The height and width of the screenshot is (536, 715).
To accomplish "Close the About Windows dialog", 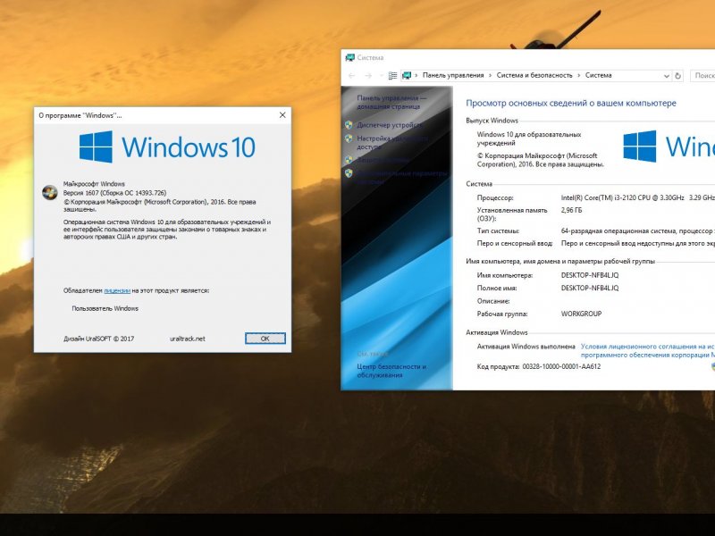I will pos(282,115).
